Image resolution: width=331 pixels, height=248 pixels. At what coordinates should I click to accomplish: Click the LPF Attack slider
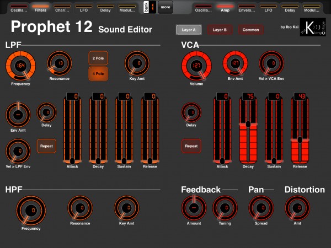72,130
